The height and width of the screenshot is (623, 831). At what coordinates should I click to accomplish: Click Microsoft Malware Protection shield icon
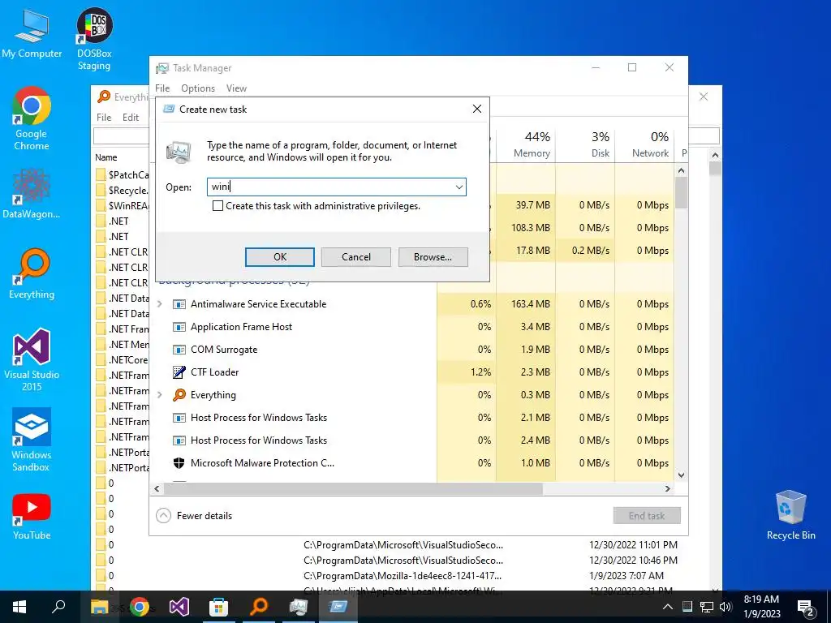(179, 463)
